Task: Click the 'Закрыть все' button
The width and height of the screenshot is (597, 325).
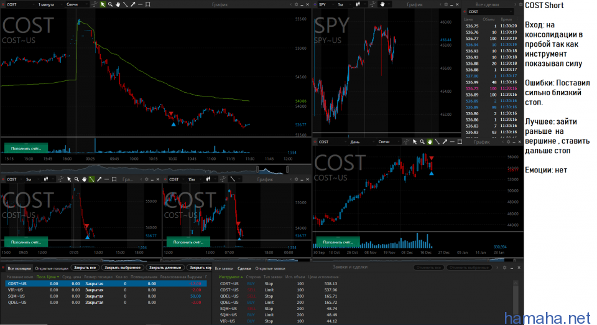Action: (x=85, y=268)
